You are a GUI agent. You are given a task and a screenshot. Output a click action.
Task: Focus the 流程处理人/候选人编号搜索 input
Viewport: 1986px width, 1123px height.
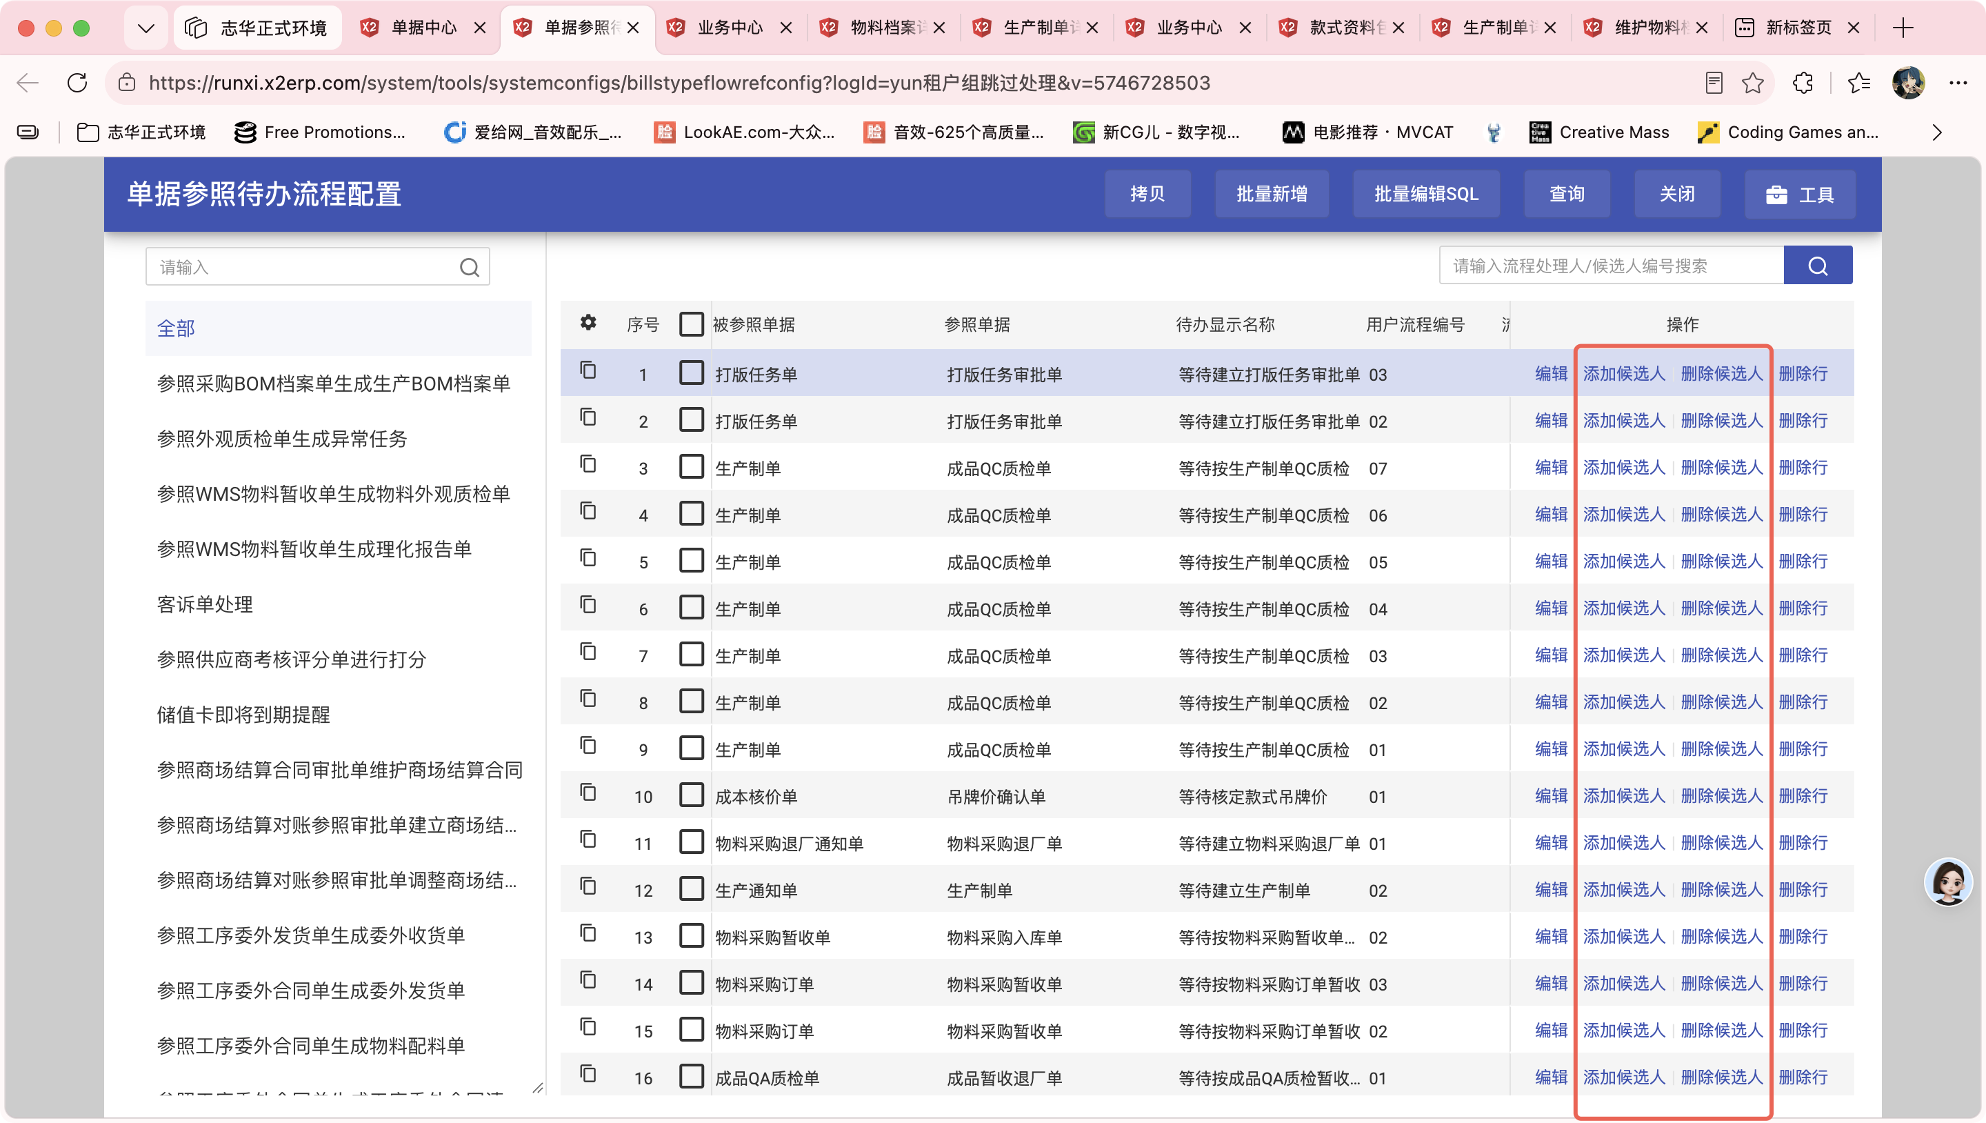1612,266
